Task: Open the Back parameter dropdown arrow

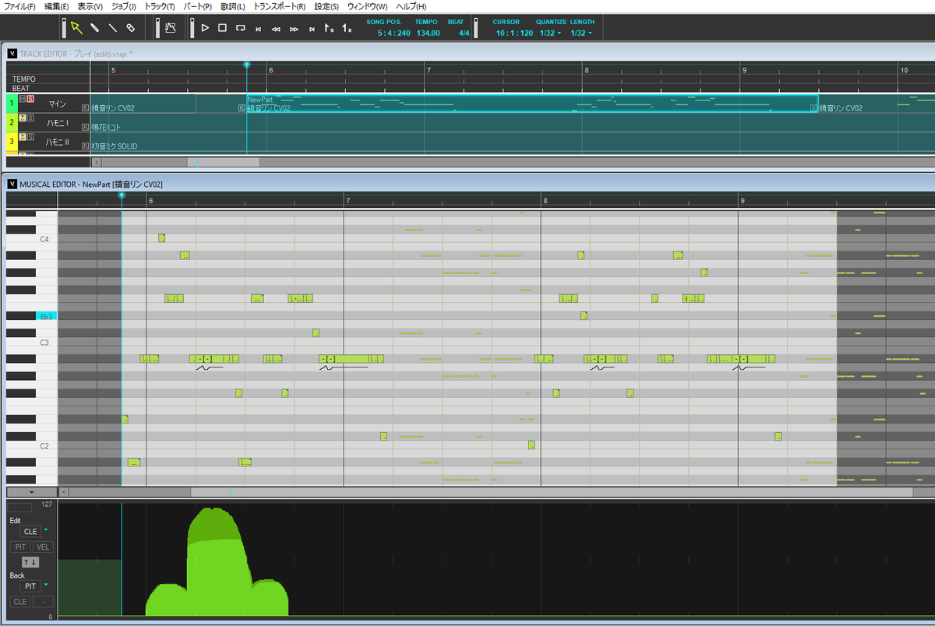Action: 46,584
